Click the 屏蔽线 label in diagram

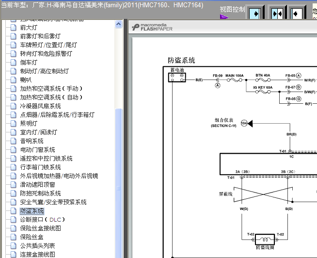225,194
